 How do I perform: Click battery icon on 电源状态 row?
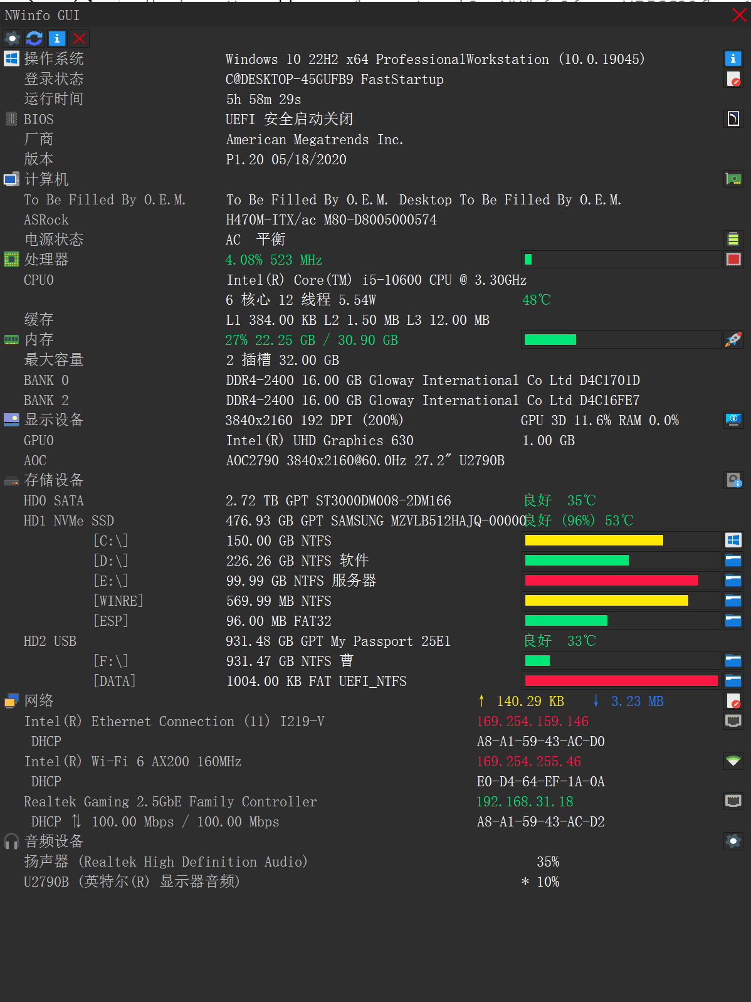[x=733, y=240]
